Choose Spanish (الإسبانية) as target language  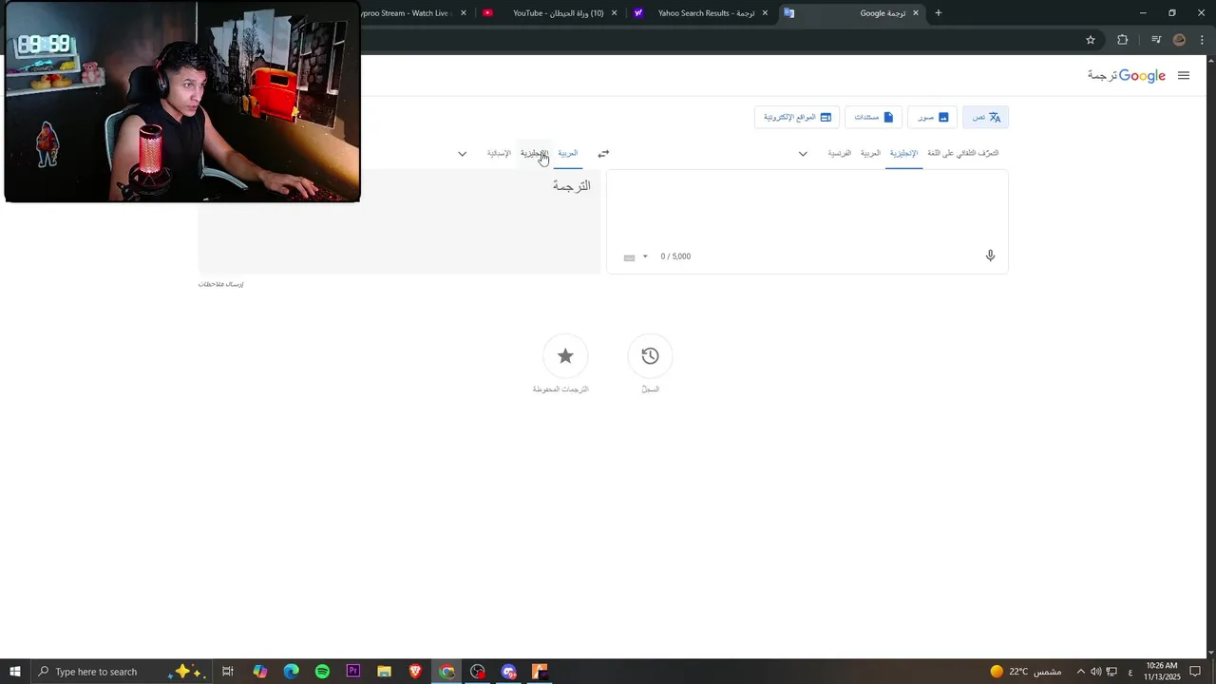499,153
